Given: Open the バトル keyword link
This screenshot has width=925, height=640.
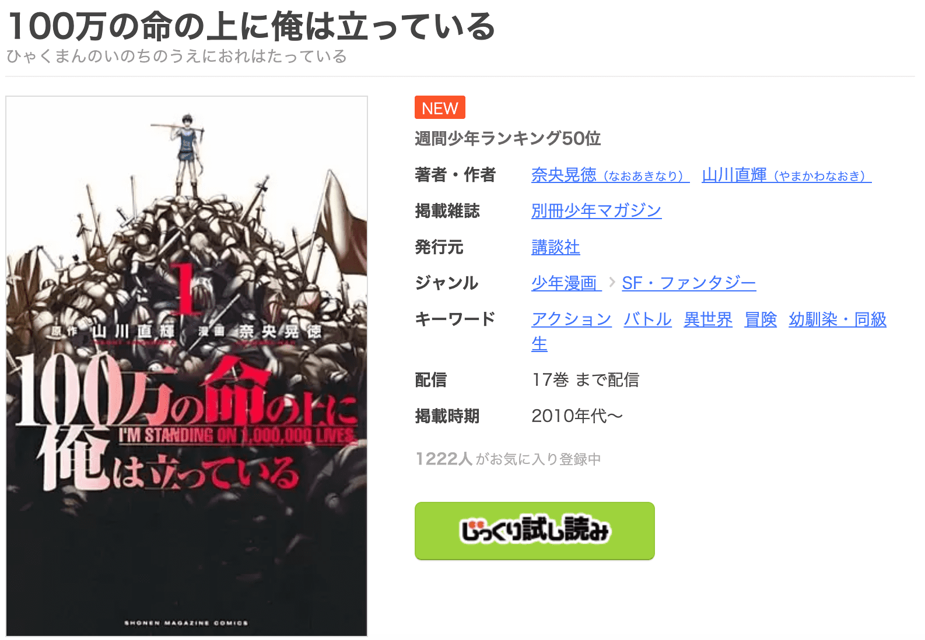Looking at the screenshot, I should (x=647, y=319).
